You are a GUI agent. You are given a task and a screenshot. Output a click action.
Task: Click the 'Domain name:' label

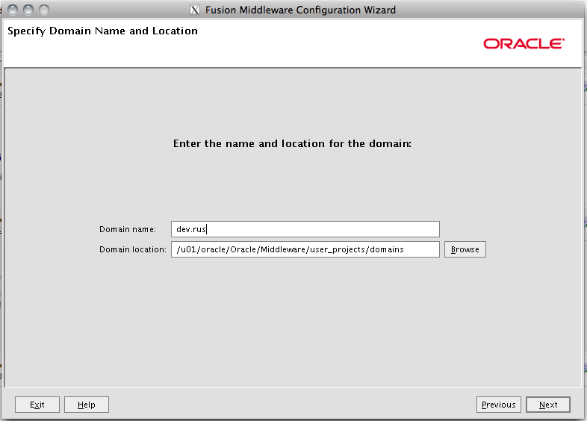pyautogui.click(x=128, y=229)
